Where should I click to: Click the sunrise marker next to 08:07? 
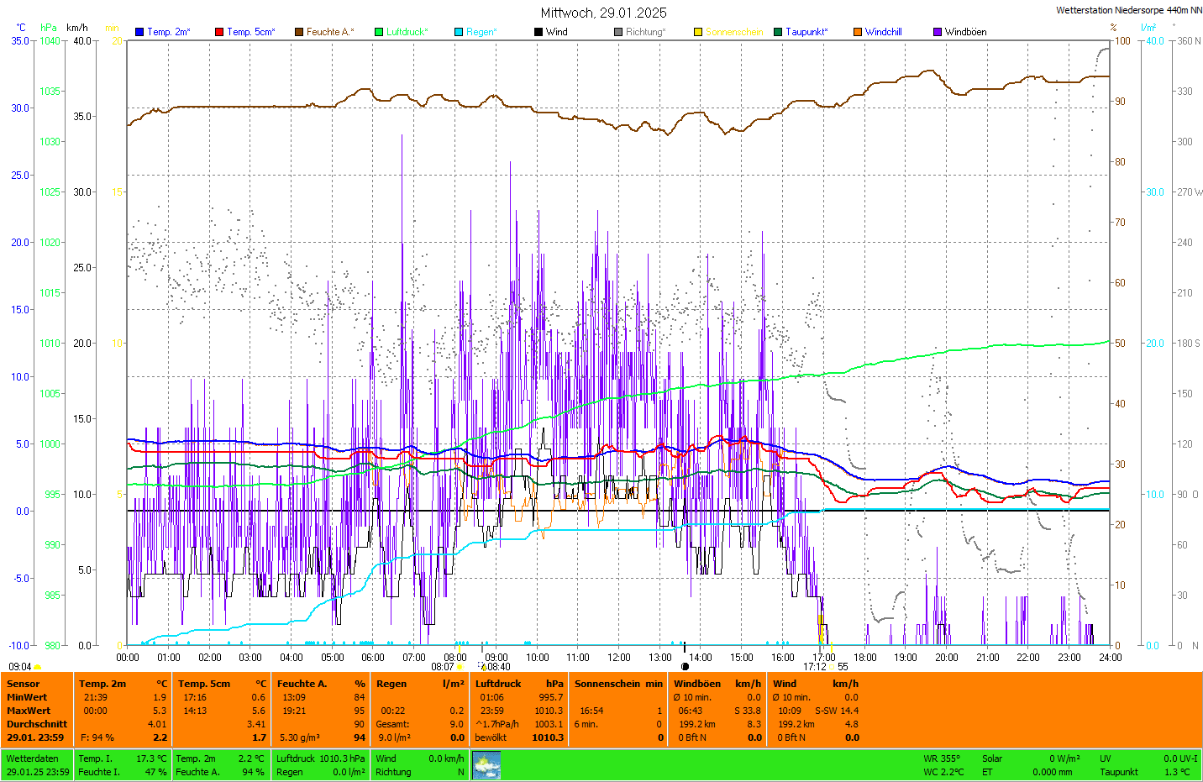pos(460,667)
